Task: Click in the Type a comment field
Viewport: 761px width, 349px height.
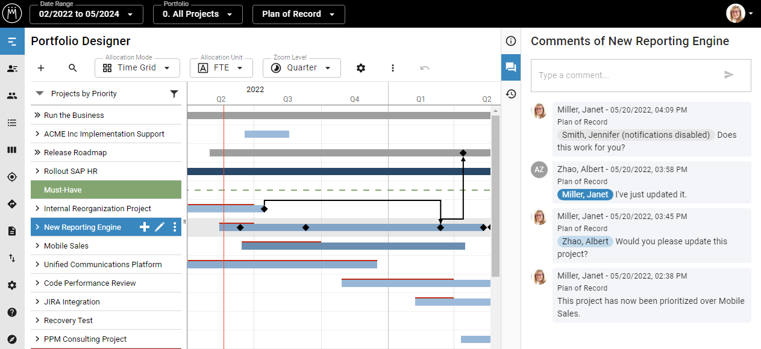Action: coord(627,75)
